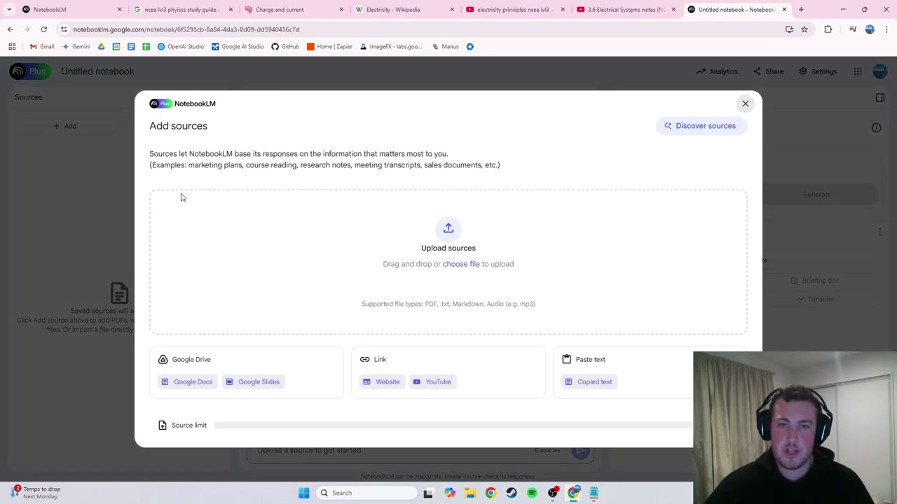Choose Copied text paste option
897x504 pixels.
coord(589,381)
